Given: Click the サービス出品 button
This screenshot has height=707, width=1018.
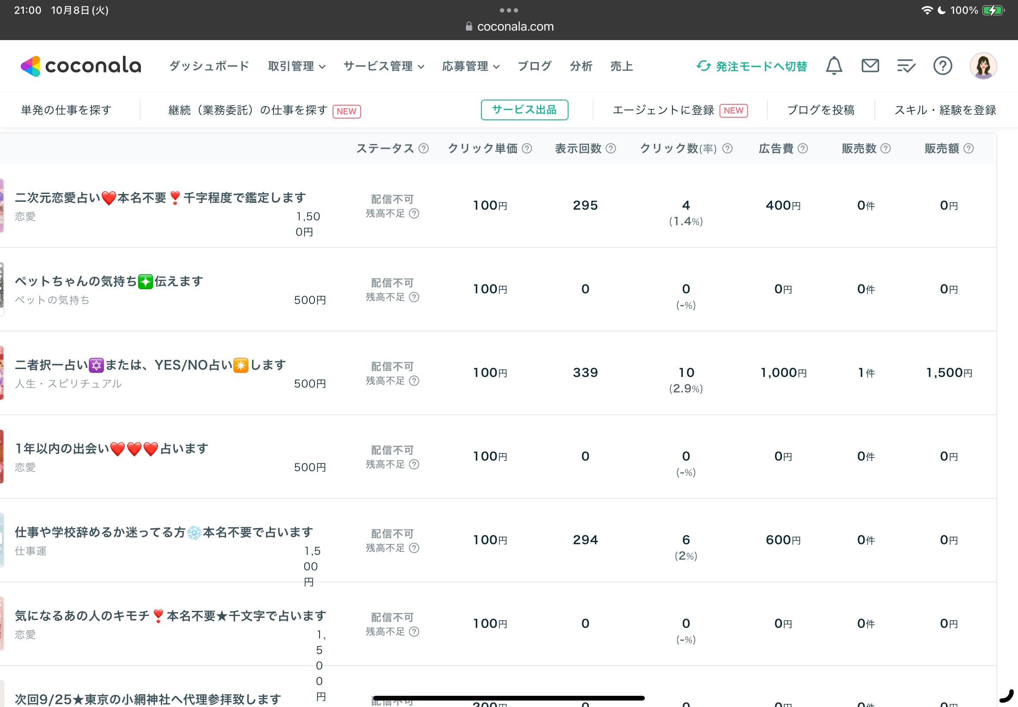Looking at the screenshot, I should [524, 110].
